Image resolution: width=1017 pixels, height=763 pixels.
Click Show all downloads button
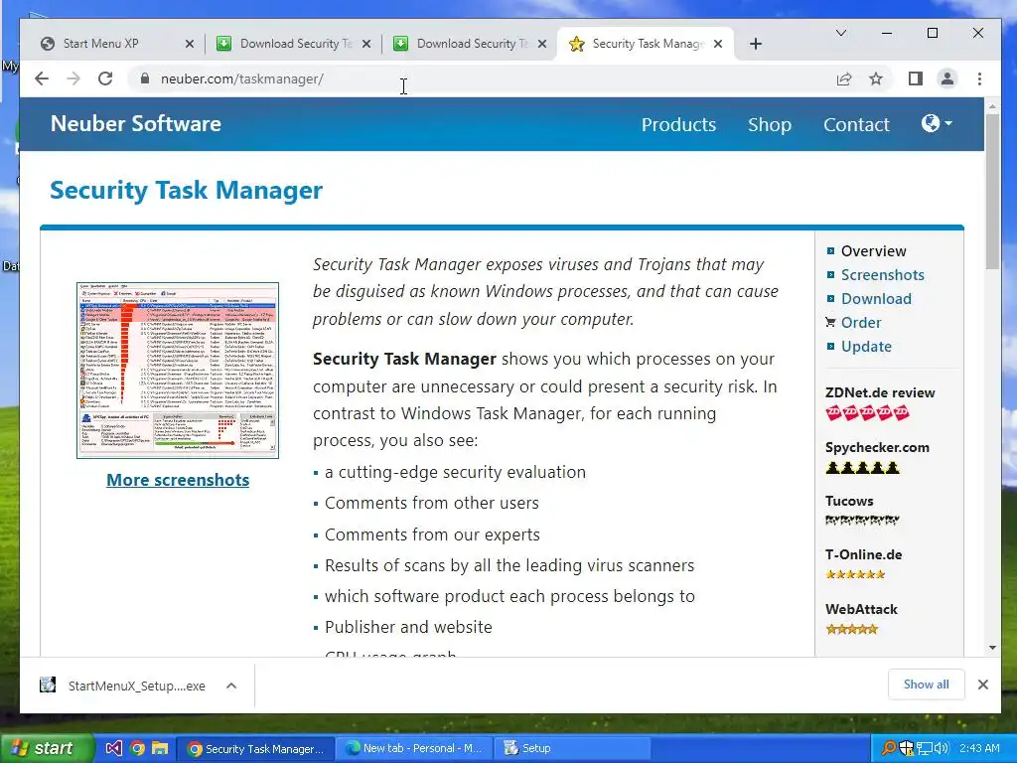coord(926,685)
